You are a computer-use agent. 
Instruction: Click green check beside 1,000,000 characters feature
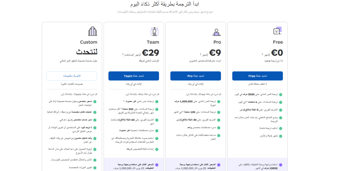point(219,102)
